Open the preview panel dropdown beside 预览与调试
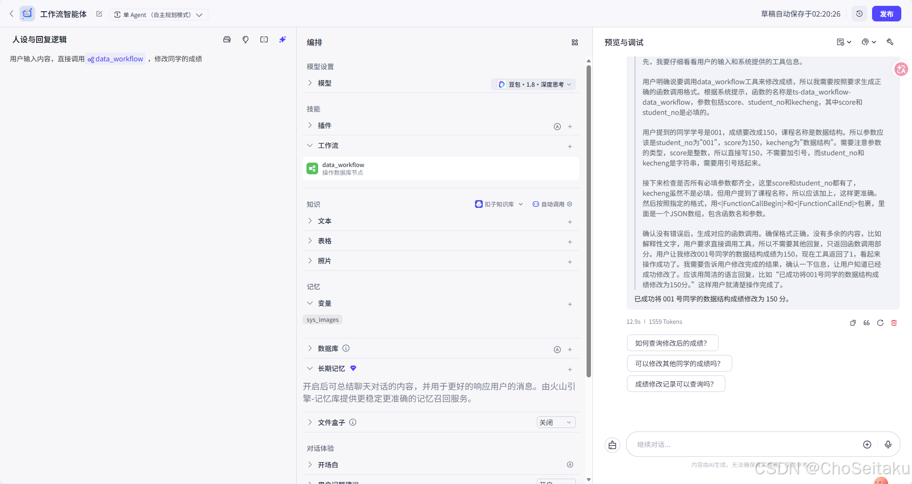Image resolution: width=912 pixels, height=484 pixels. [x=844, y=42]
